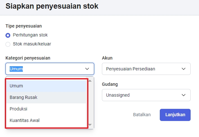
Task: Click the Kategori penyesuaian field label
Action: coord(28,58)
